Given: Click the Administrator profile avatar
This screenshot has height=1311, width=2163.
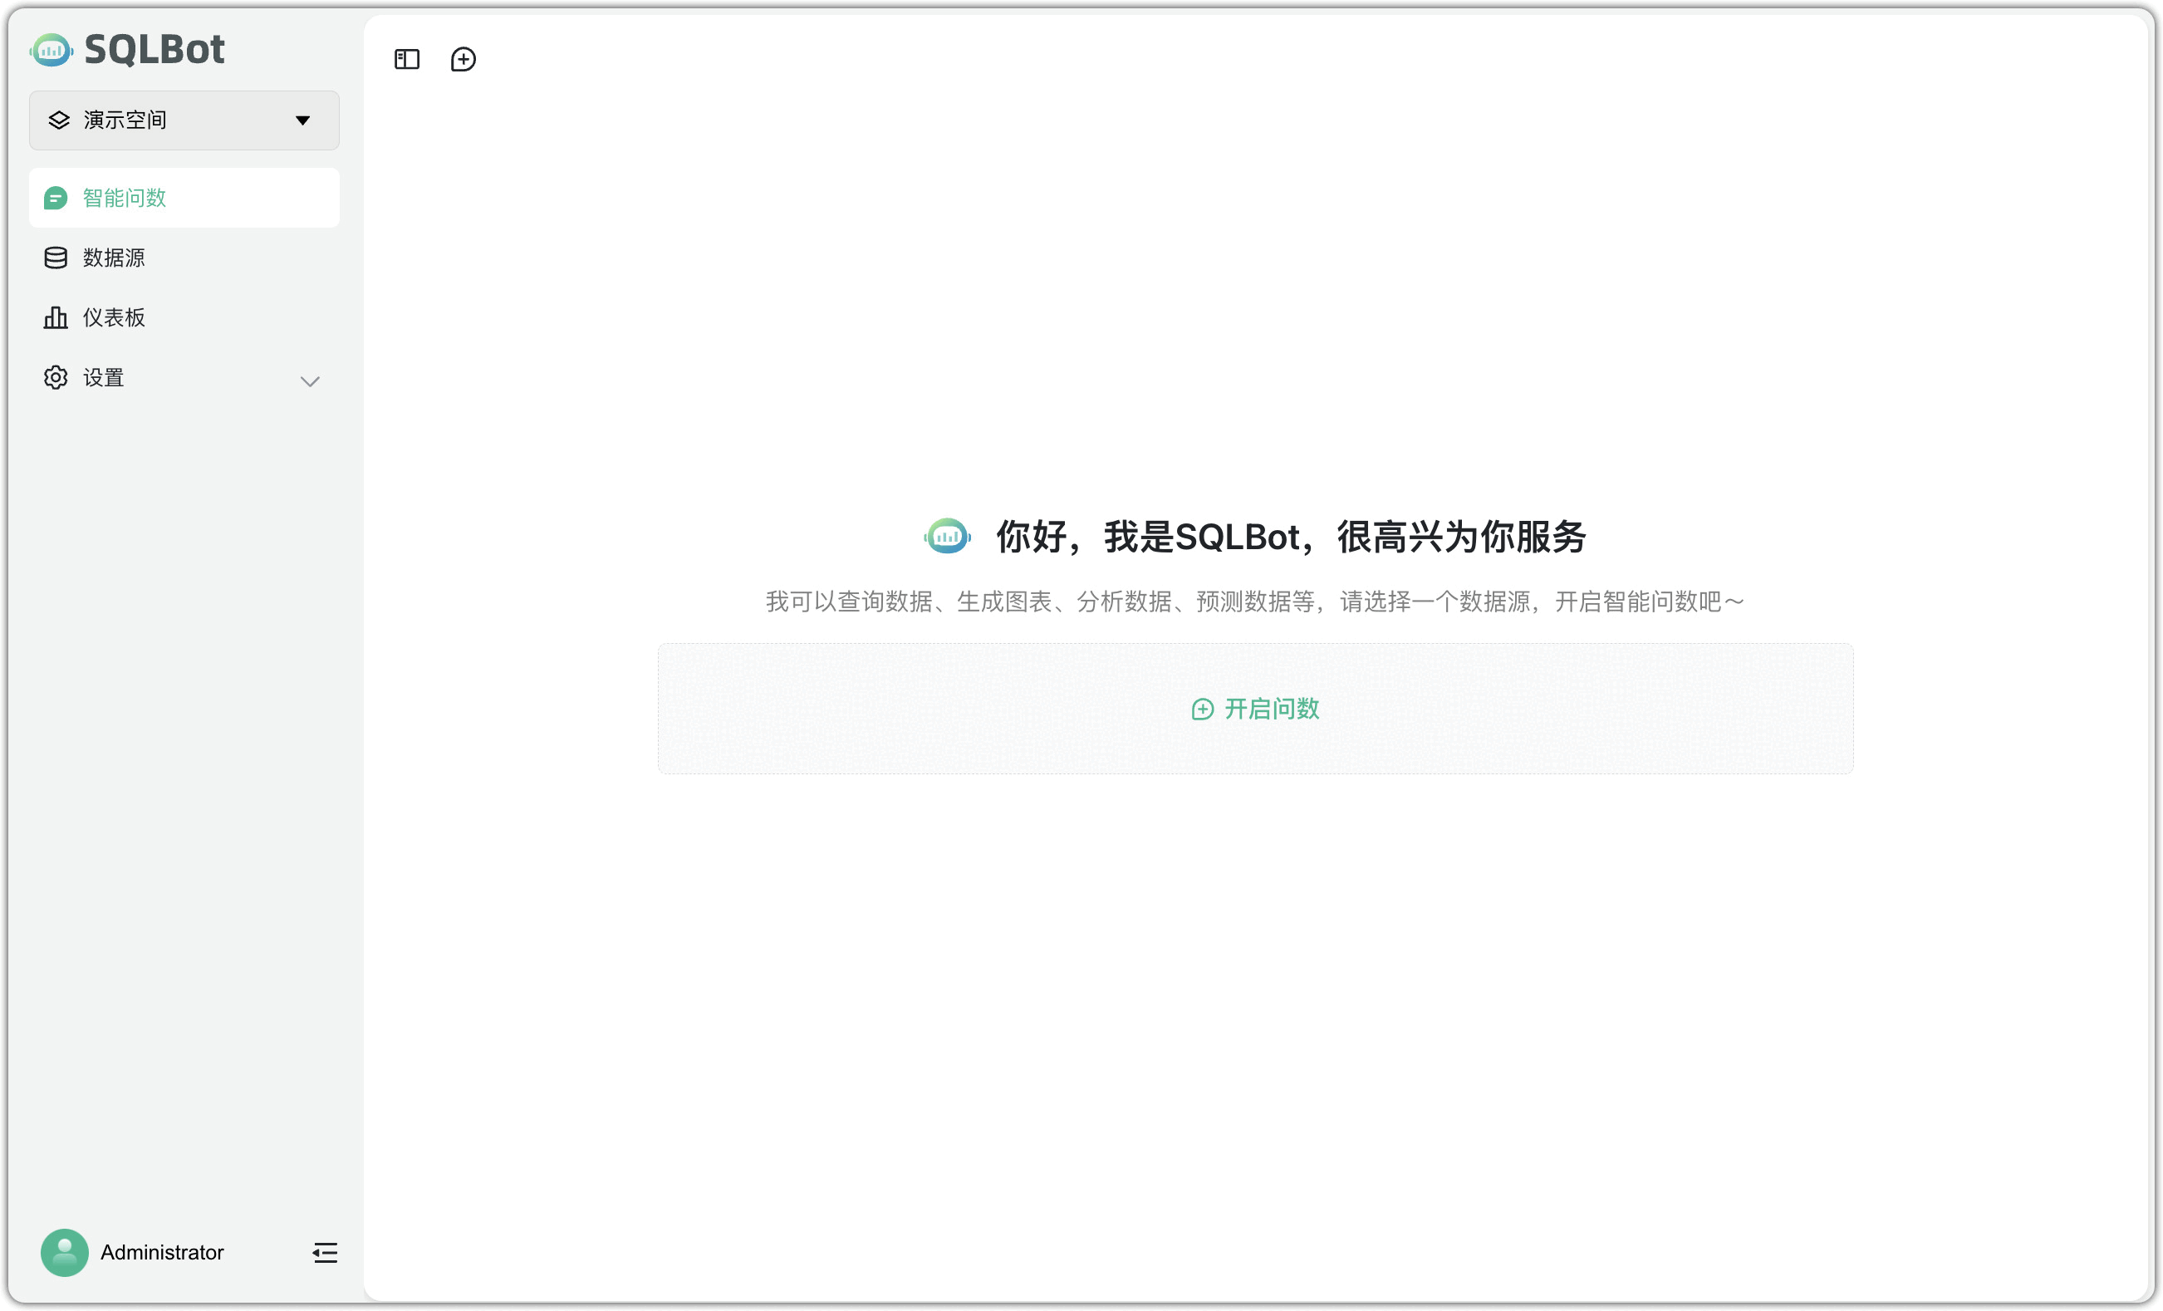Looking at the screenshot, I should [64, 1252].
